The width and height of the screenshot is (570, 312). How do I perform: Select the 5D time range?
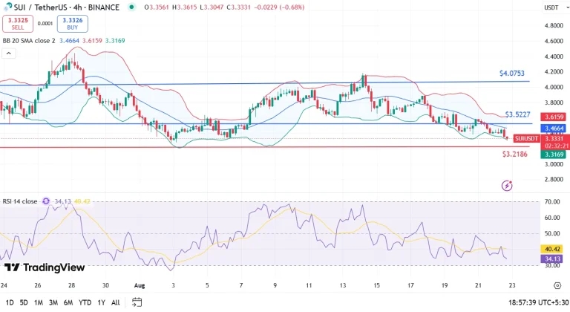(x=24, y=302)
